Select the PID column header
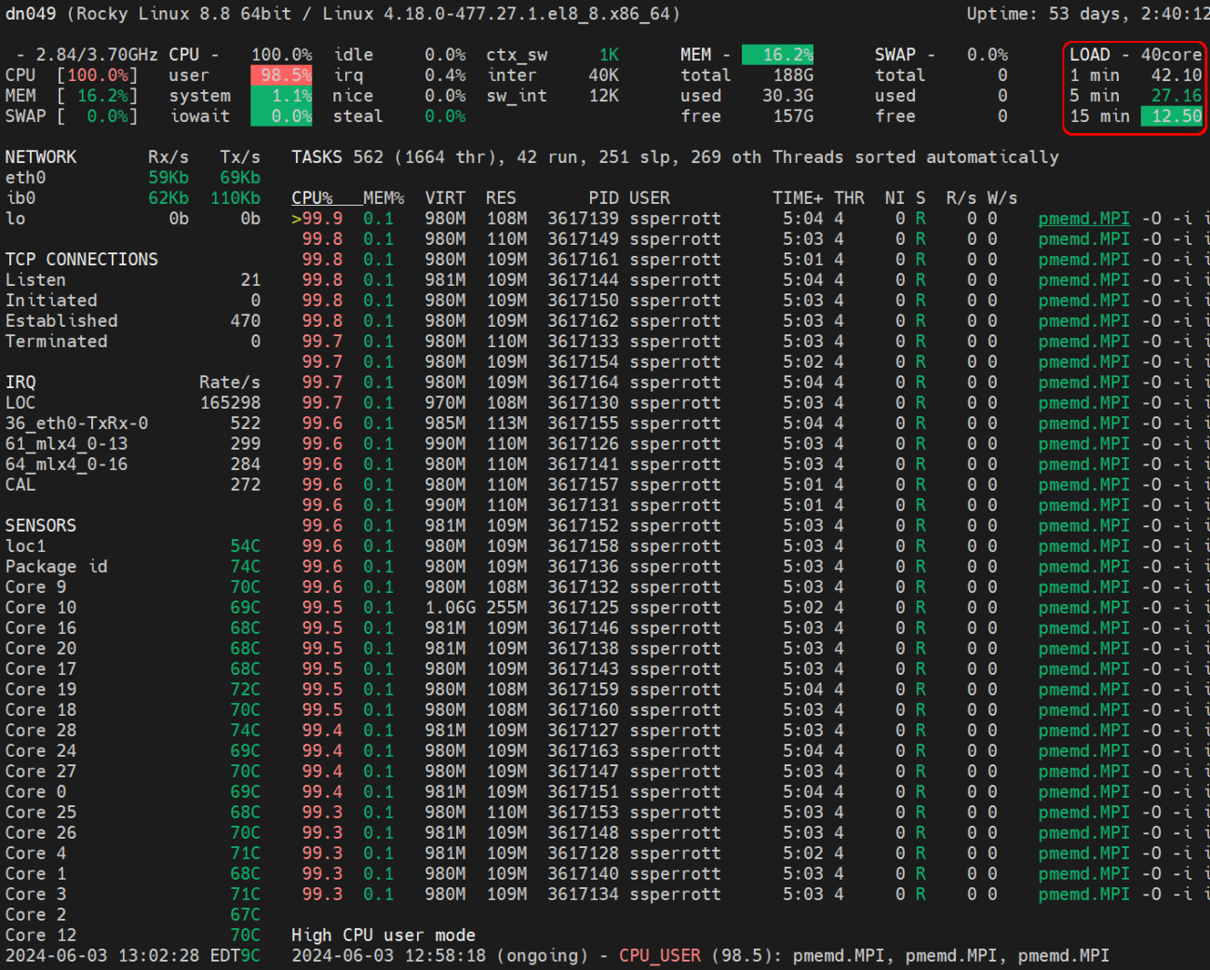The image size is (1210, 970). [603, 197]
